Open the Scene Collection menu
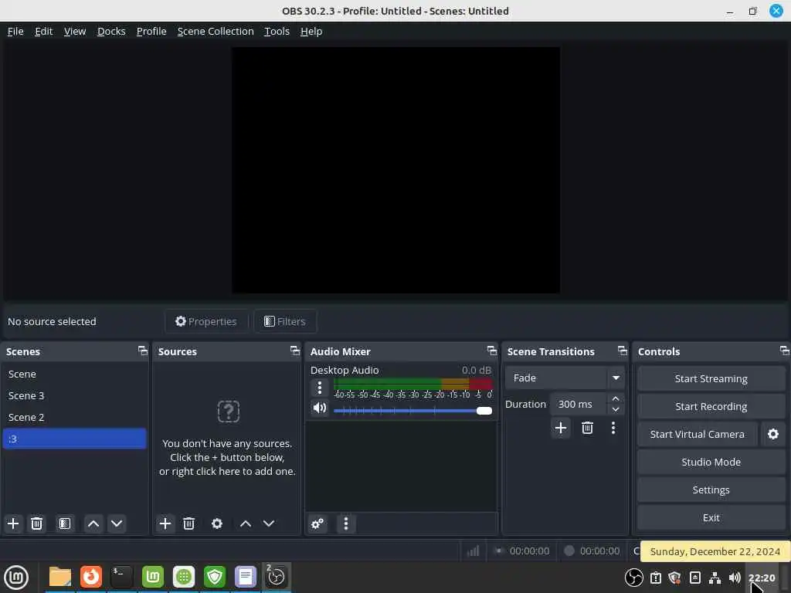This screenshot has width=791, height=593. [216, 31]
